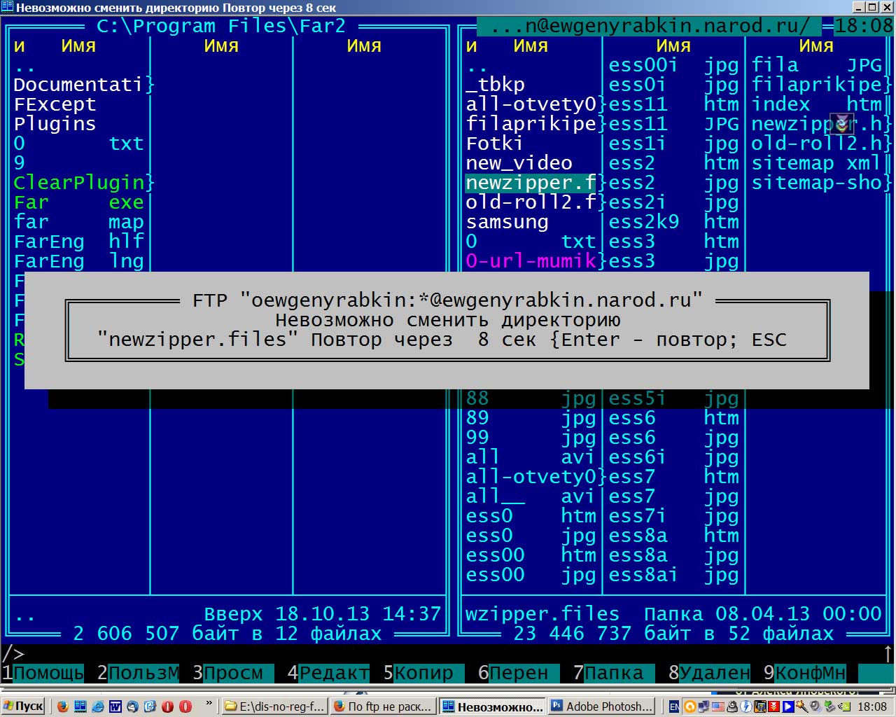The height and width of the screenshot is (717, 896).
Task: Select the FarEng lng file
Action: [x=78, y=261]
